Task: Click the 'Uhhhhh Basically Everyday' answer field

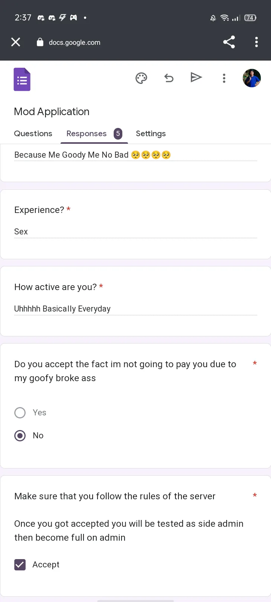Action: [135, 309]
